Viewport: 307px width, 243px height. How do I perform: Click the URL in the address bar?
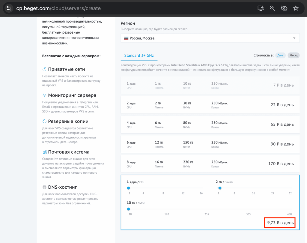pyautogui.click(x=58, y=8)
